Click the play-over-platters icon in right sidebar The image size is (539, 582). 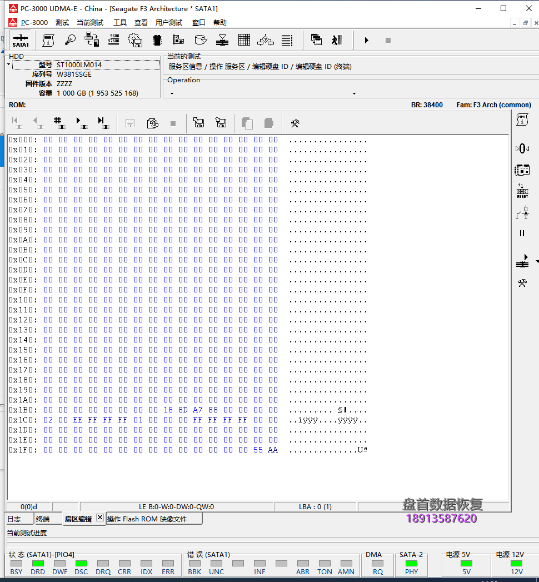click(x=522, y=261)
